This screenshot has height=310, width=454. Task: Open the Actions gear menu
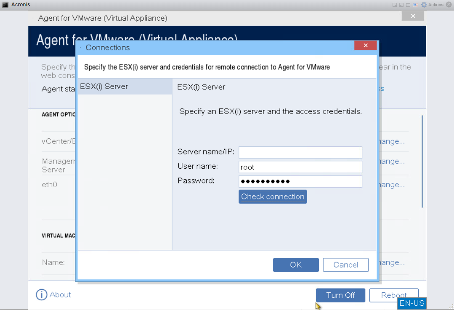tap(432, 5)
